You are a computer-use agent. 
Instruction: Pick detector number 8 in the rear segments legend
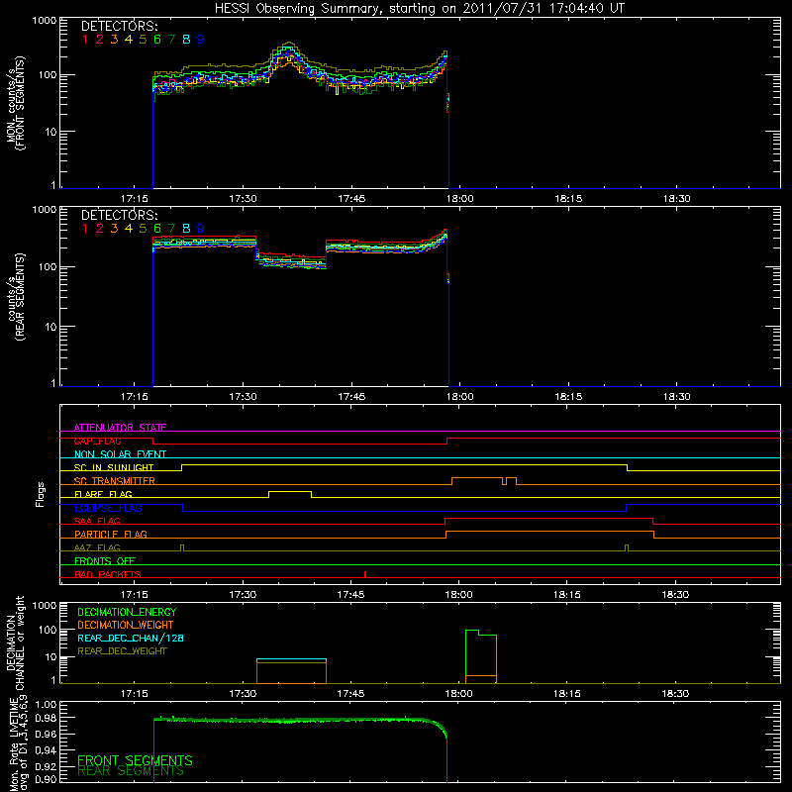186,229
